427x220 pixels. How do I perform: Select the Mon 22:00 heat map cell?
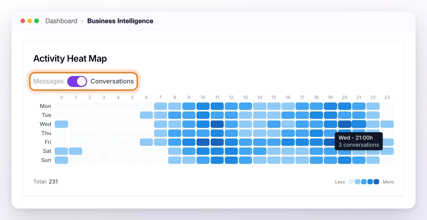click(x=373, y=106)
